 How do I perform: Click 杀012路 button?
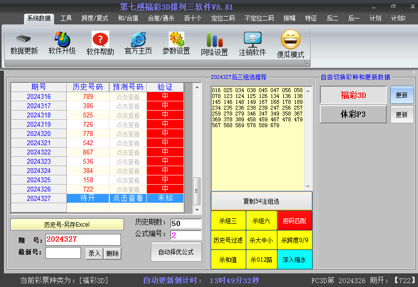261,260
